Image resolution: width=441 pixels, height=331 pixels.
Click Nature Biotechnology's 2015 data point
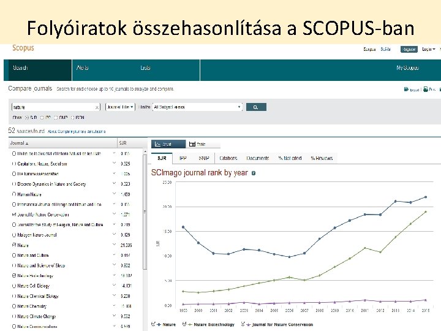[426, 211]
